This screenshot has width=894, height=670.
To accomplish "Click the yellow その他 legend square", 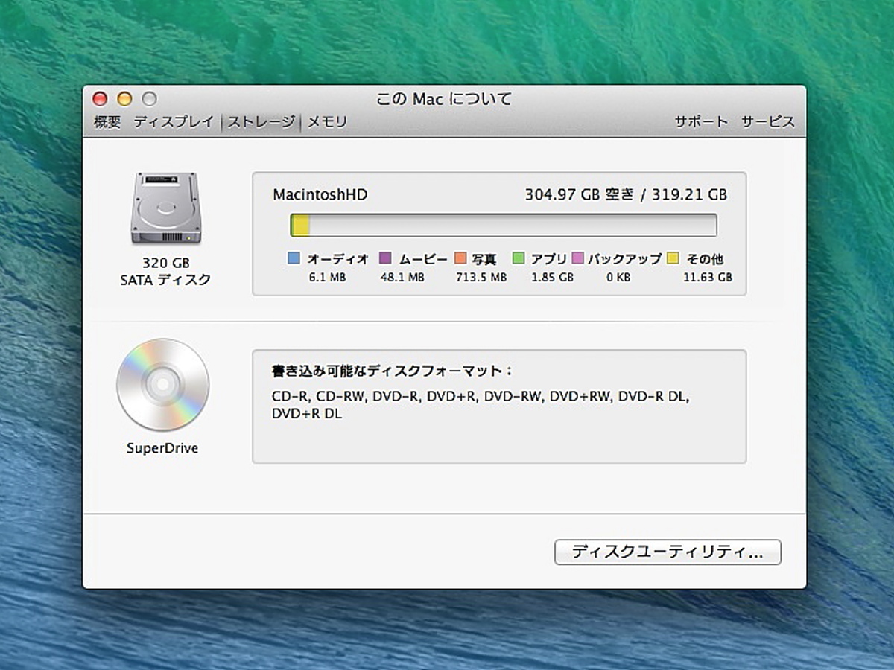I will [673, 258].
